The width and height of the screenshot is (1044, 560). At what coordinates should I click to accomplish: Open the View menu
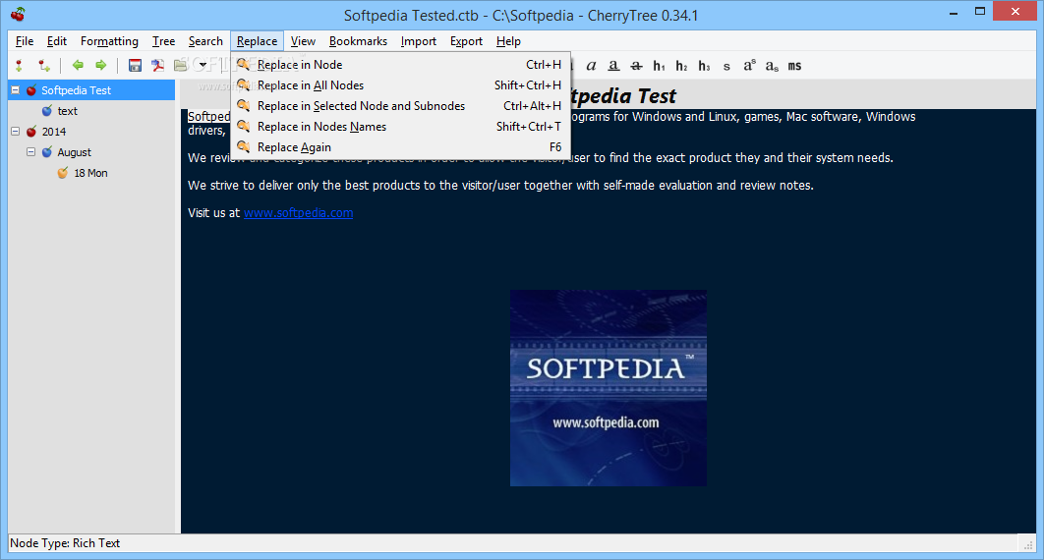point(303,41)
